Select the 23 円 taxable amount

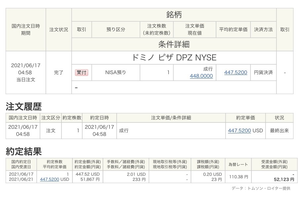(x=217, y=179)
